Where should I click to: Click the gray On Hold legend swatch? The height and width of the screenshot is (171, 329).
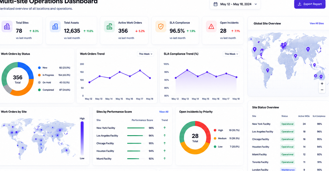point(39,82)
